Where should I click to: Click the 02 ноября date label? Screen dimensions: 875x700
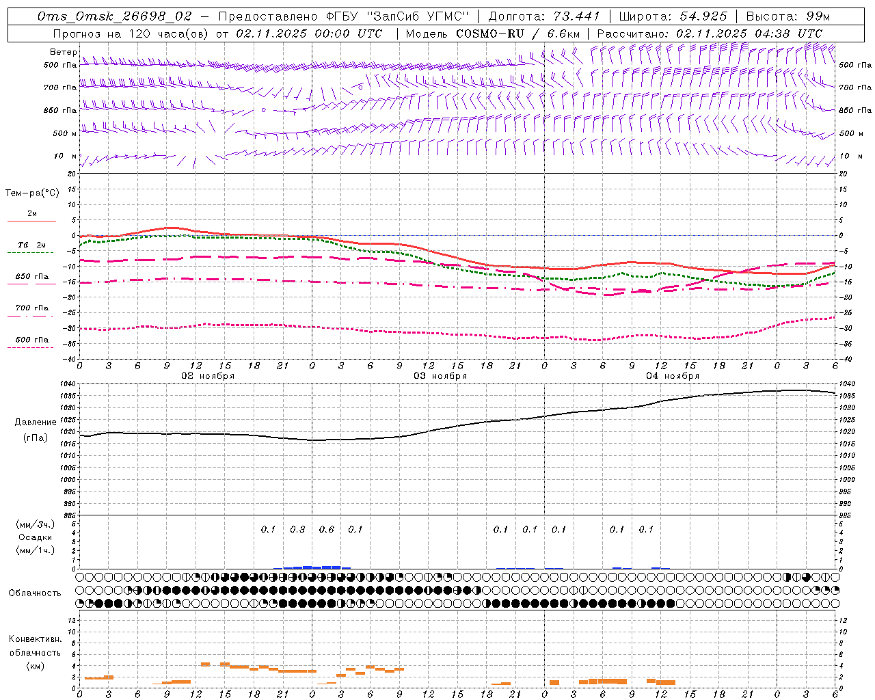pos(208,376)
